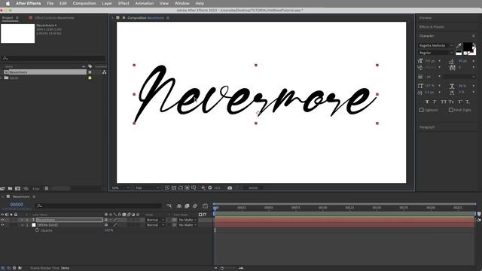Click the show channel color management icon

click(x=203, y=187)
